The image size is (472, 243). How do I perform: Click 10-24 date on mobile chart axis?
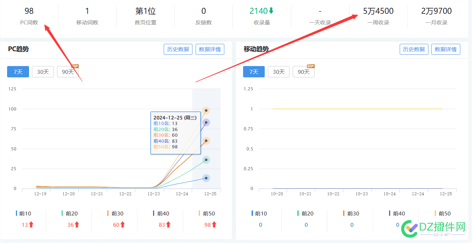(389, 194)
